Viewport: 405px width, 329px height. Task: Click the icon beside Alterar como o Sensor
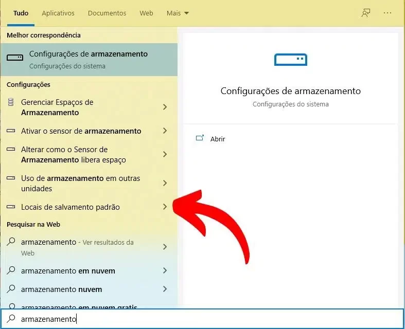11,149
